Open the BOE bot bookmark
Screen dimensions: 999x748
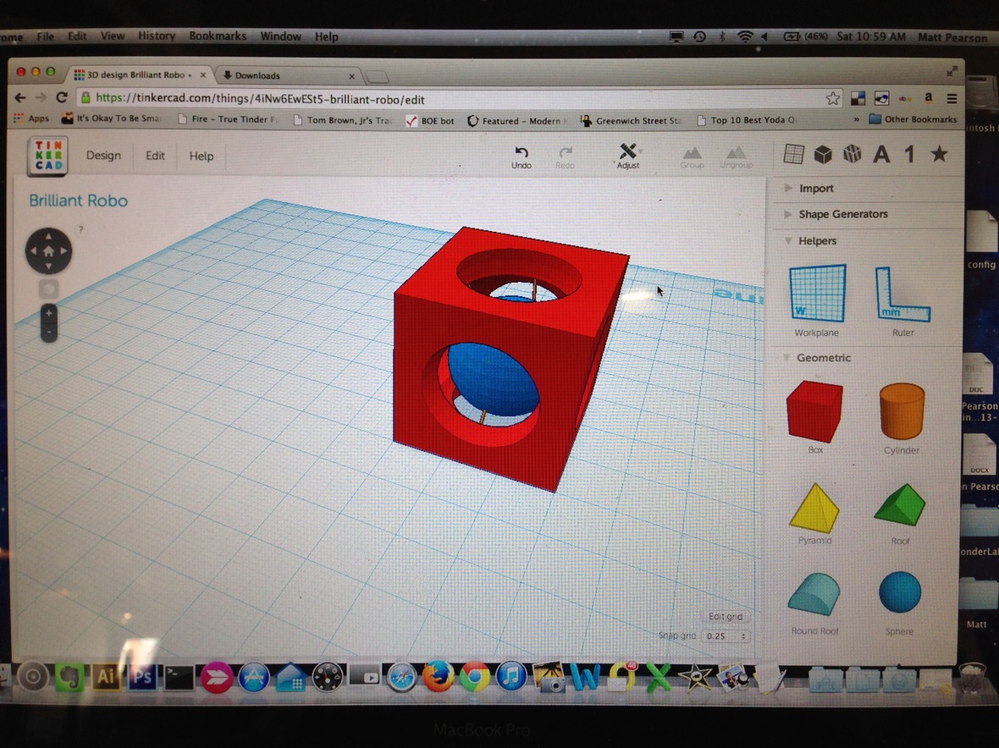pos(431,120)
